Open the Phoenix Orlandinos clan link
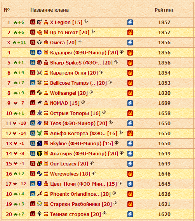This screenshot has height=221, width=195. [x=80, y=194]
